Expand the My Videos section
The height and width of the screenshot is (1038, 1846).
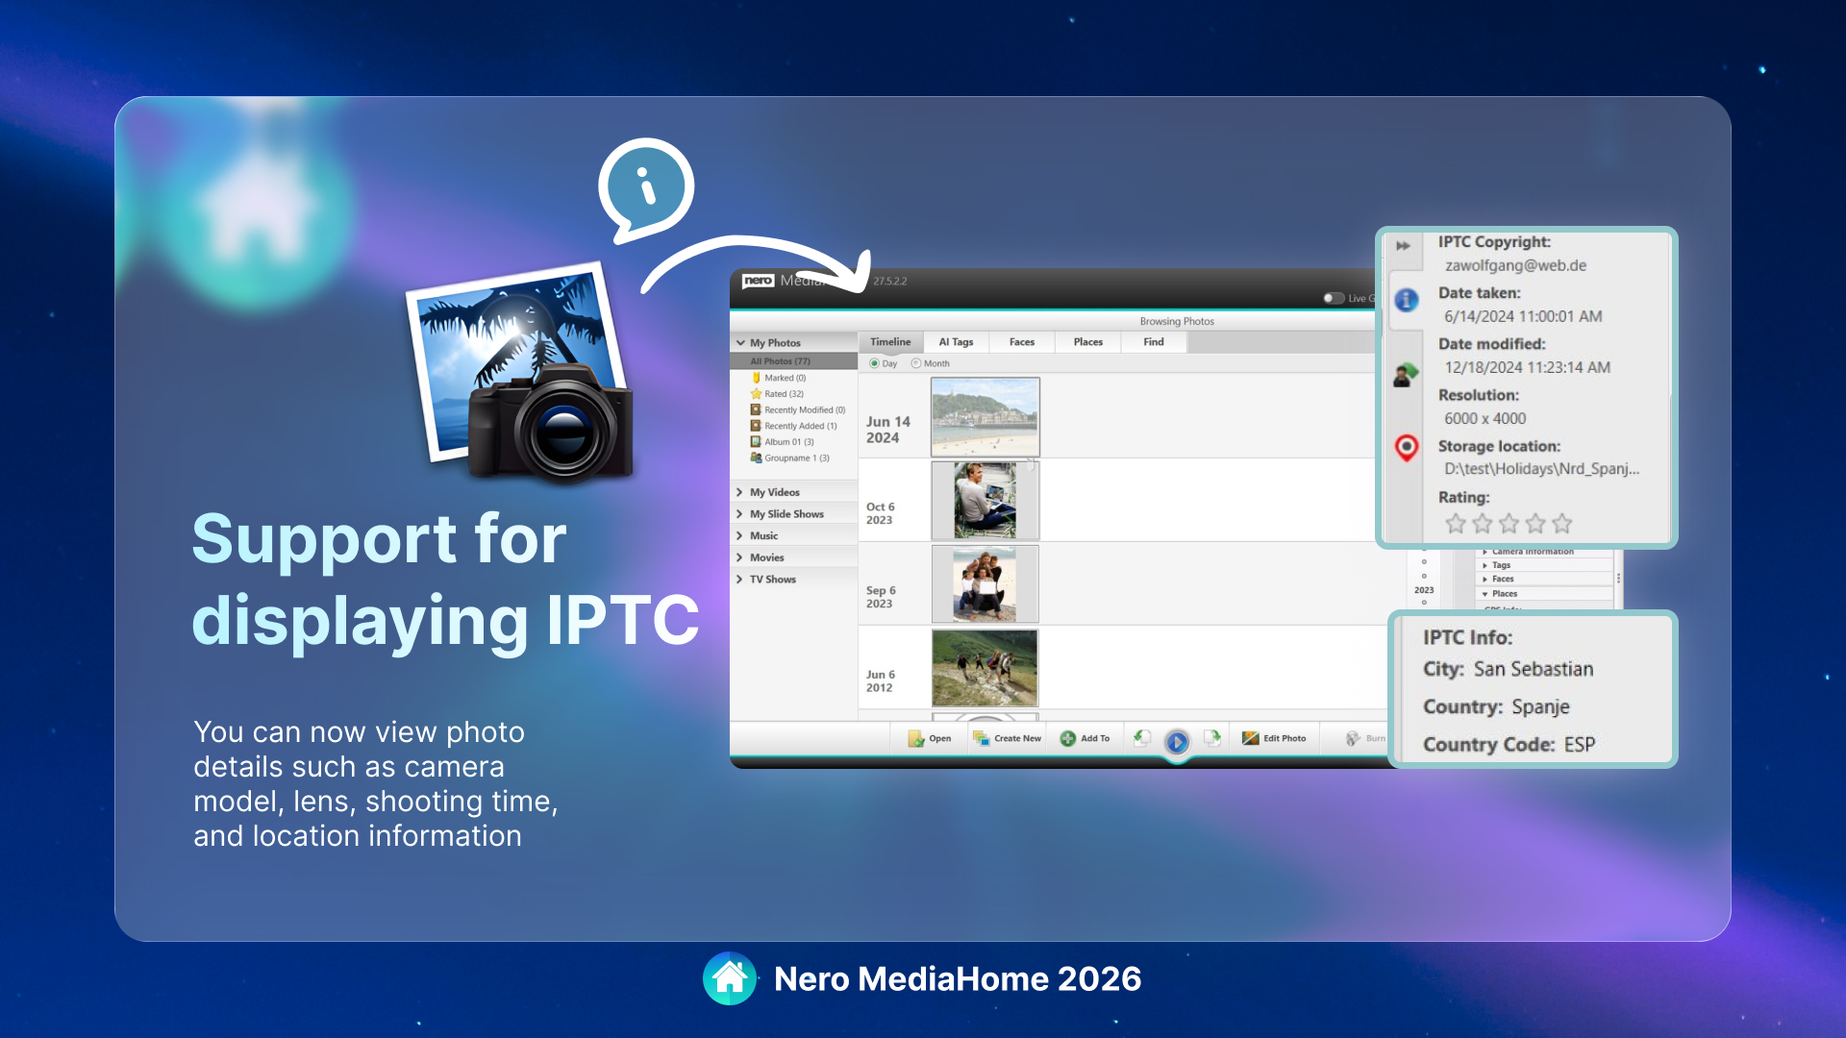(x=740, y=491)
